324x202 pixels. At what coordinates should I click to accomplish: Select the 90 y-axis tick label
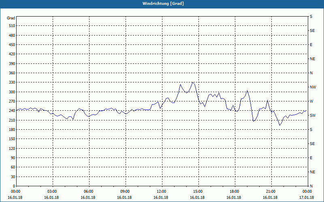(x=13, y=158)
